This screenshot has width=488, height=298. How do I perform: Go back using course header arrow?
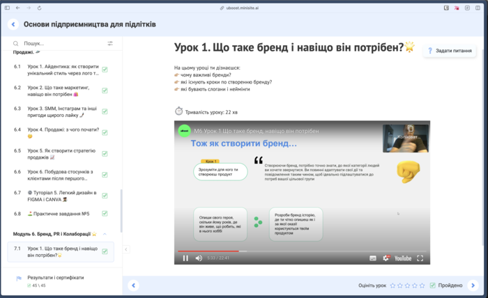click(13, 24)
